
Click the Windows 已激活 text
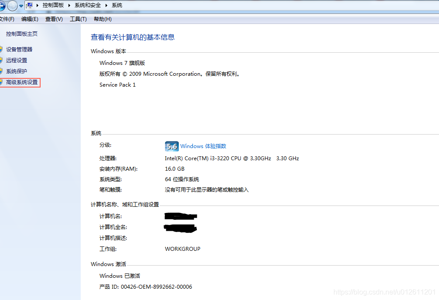point(120,276)
